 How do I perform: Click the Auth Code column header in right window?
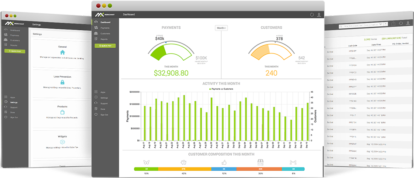(x=353, y=46)
